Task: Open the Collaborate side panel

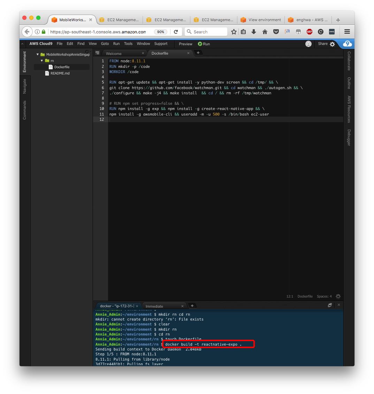Action: pyautogui.click(x=349, y=61)
